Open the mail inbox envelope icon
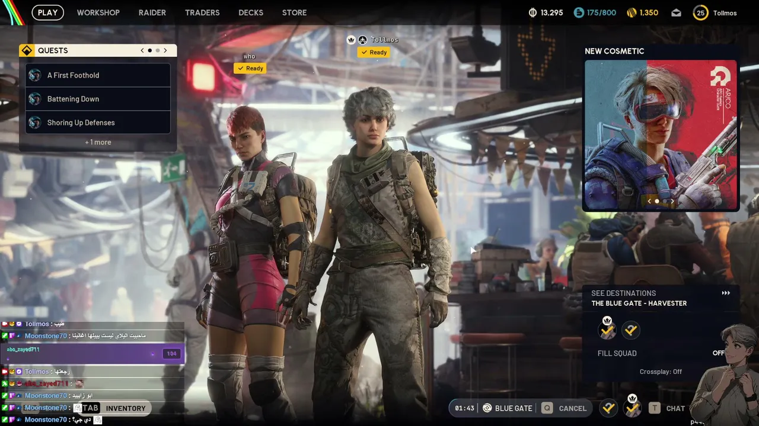Viewport: 759px width, 426px height. tap(676, 12)
